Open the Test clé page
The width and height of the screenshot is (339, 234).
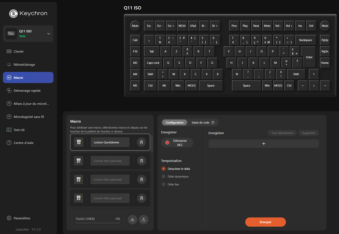(28, 130)
